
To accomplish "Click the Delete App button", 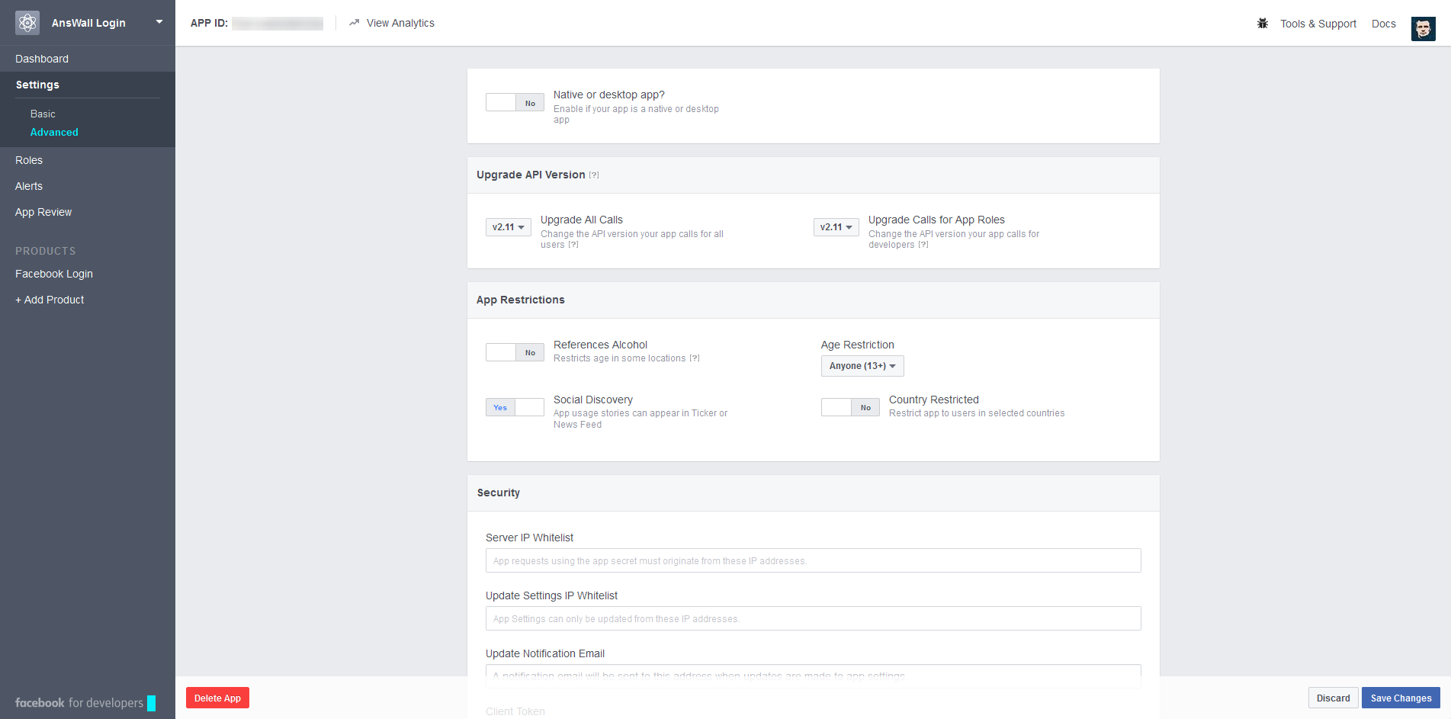I will click(217, 698).
